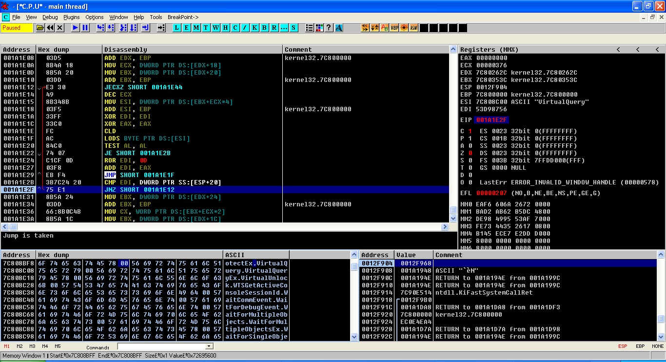The width and height of the screenshot is (666, 362).
Task: Click the right arrow in Registers header
Action: 657,49
